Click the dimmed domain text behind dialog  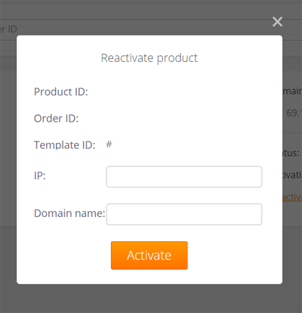(x=292, y=91)
